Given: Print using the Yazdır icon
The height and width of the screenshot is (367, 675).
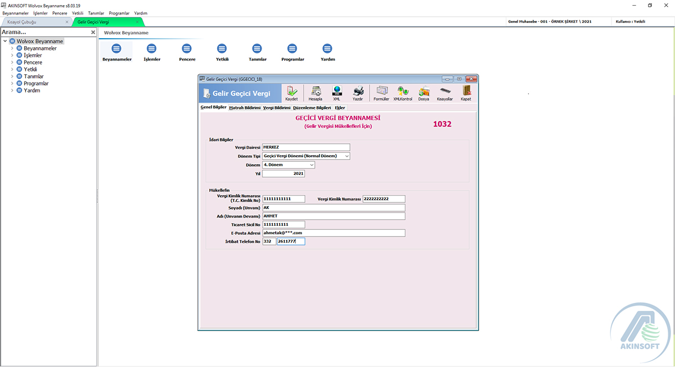Looking at the screenshot, I should (x=358, y=93).
